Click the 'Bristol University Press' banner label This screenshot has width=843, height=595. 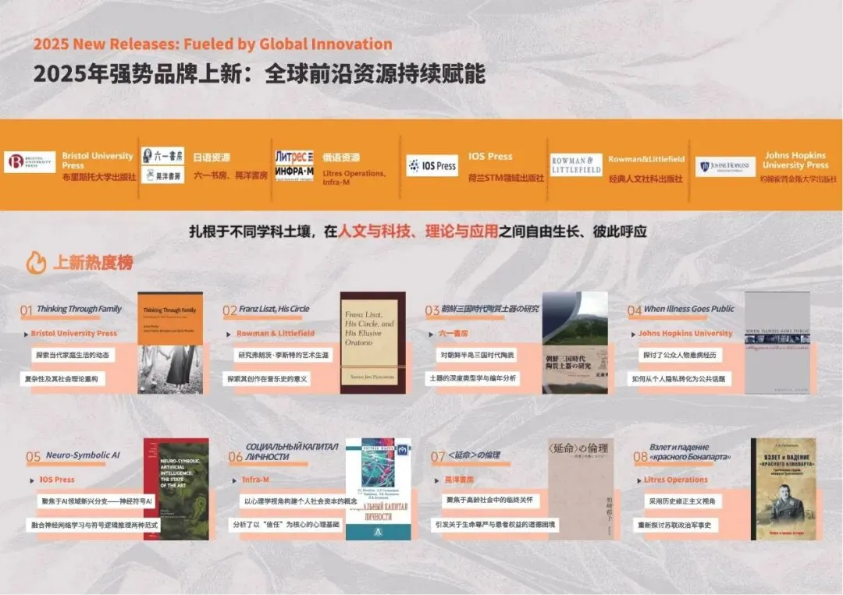point(98,160)
